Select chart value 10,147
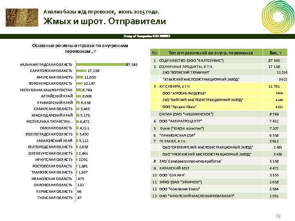 tap(89, 83)
